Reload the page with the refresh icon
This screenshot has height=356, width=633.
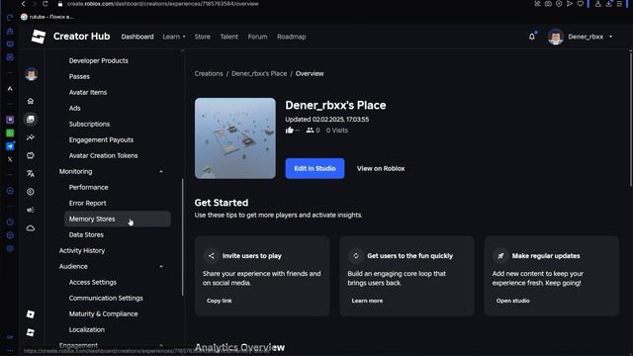pyautogui.click(x=45, y=4)
